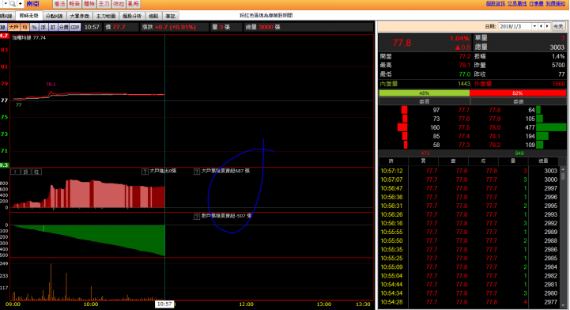Screen dimensions: 570x310
Task: Click the help icon in indicator panel corner
Action: (x=15, y=172)
